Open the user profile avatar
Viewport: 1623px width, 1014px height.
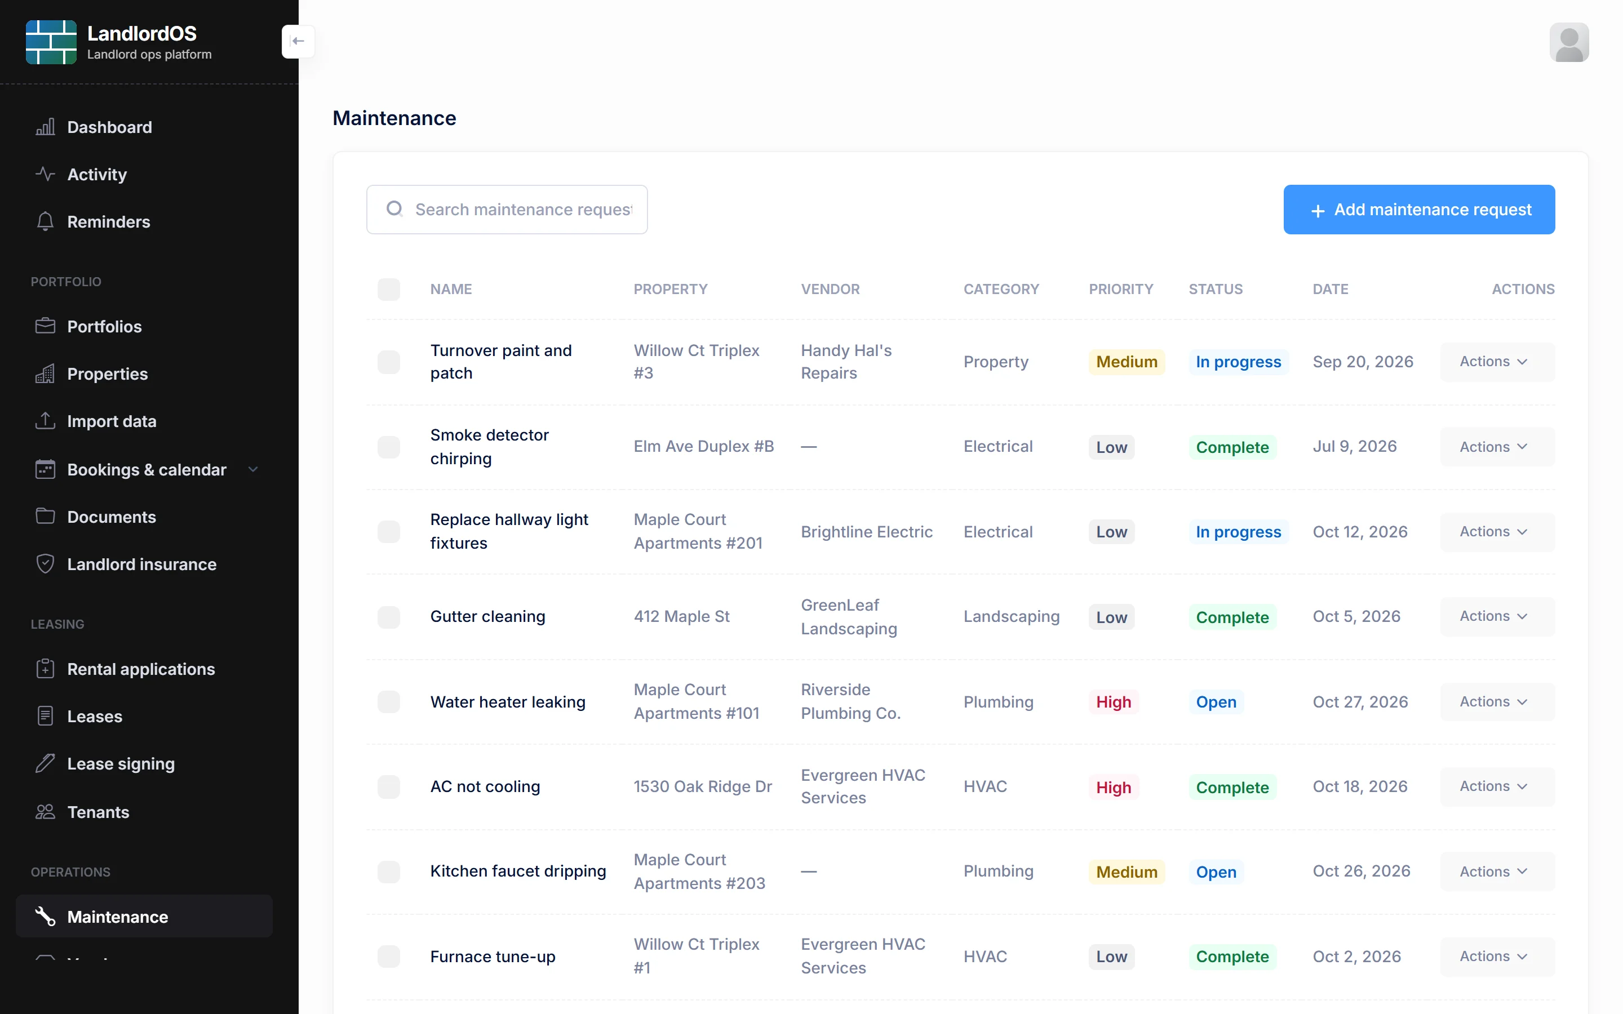click(x=1569, y=42)
